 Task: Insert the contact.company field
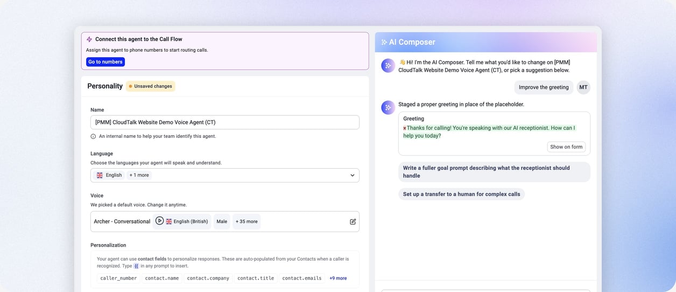pyautogui.click(x=208, y=278)
